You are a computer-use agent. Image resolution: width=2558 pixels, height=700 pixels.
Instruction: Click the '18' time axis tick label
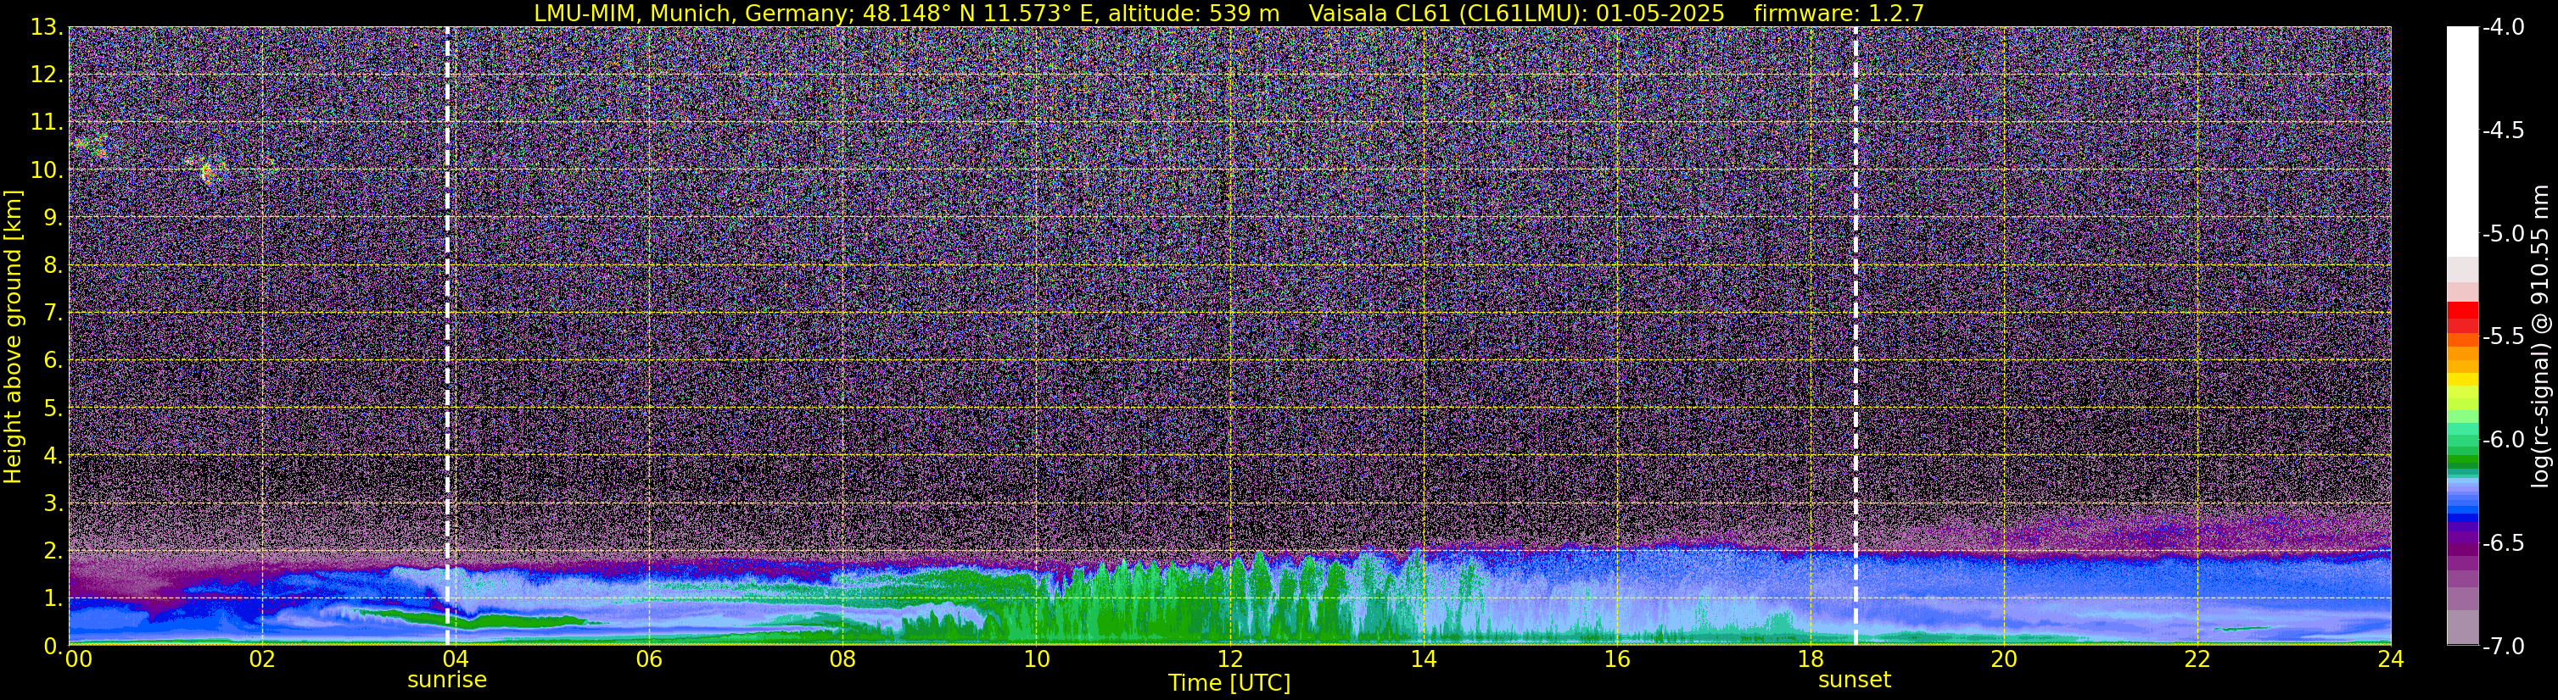(1811, 658)
